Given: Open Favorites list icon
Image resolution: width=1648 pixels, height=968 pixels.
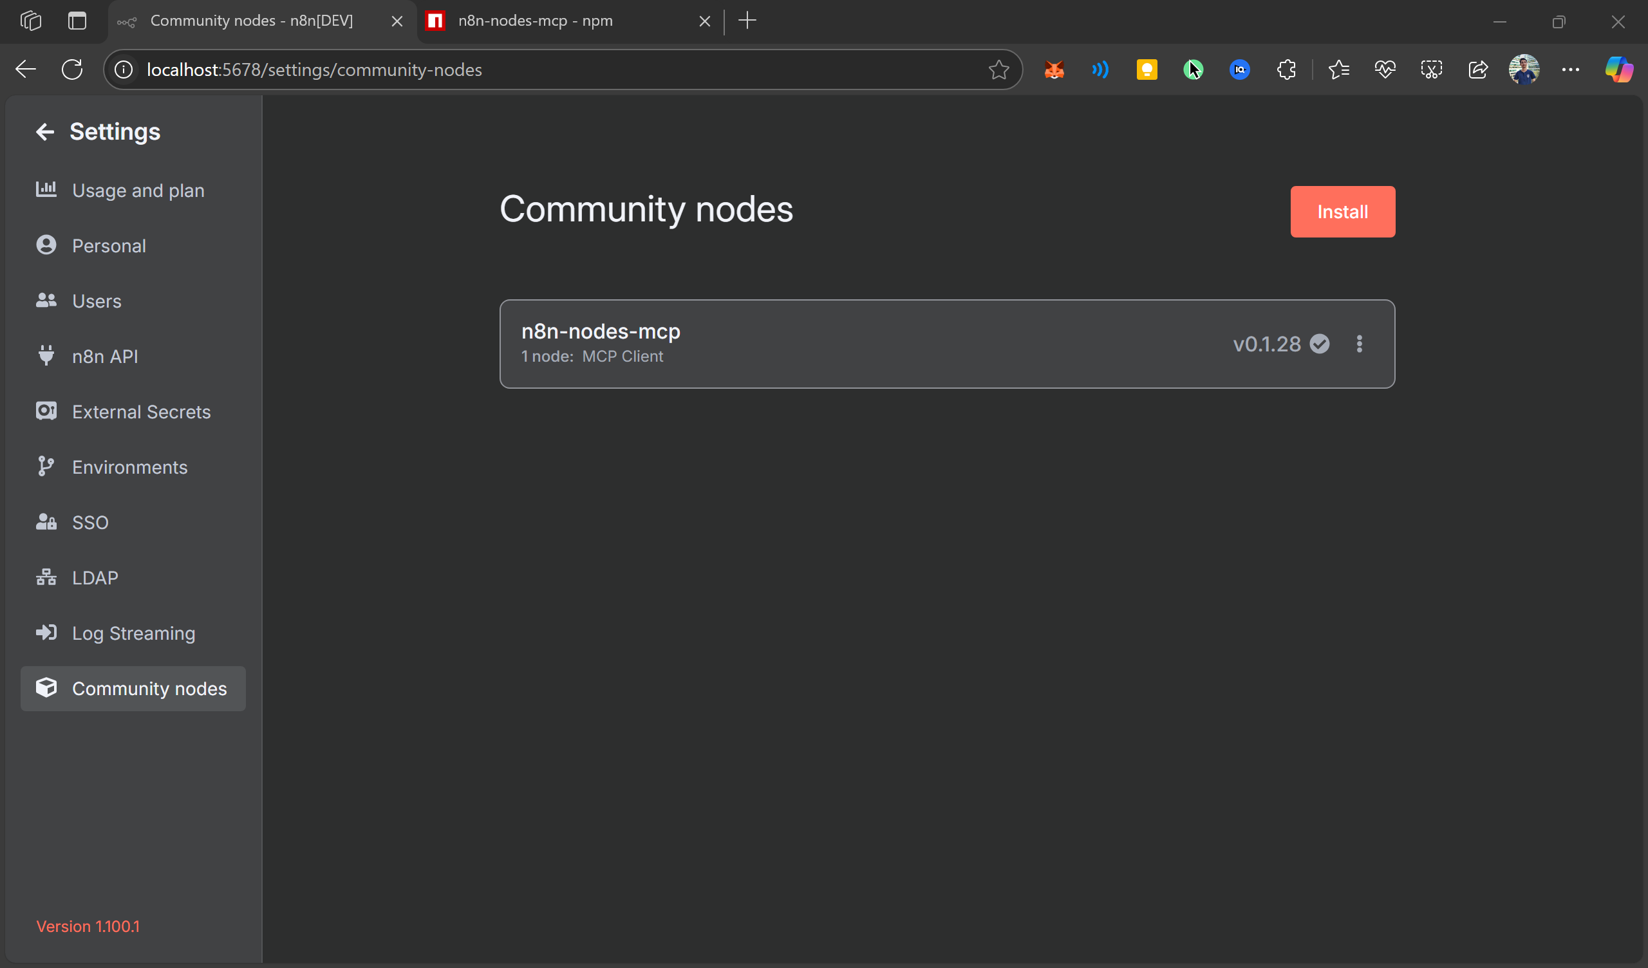Looking at the screenshot, I should tap(1338, 70).
